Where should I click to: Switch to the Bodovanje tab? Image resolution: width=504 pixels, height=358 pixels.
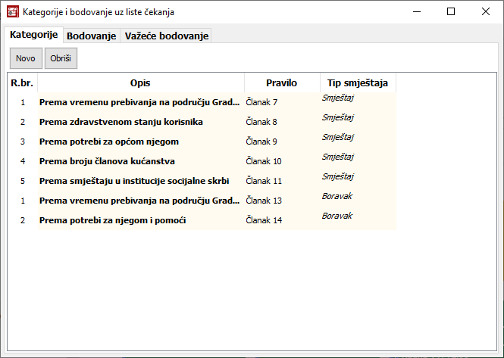tap(91, 36)
